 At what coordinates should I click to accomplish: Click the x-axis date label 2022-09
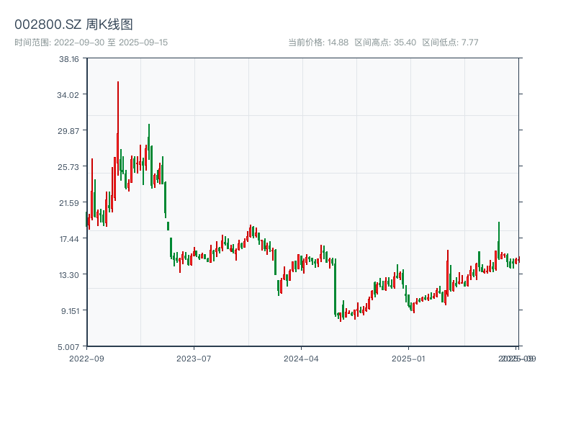pyautogui.click(x=86, y=359)
